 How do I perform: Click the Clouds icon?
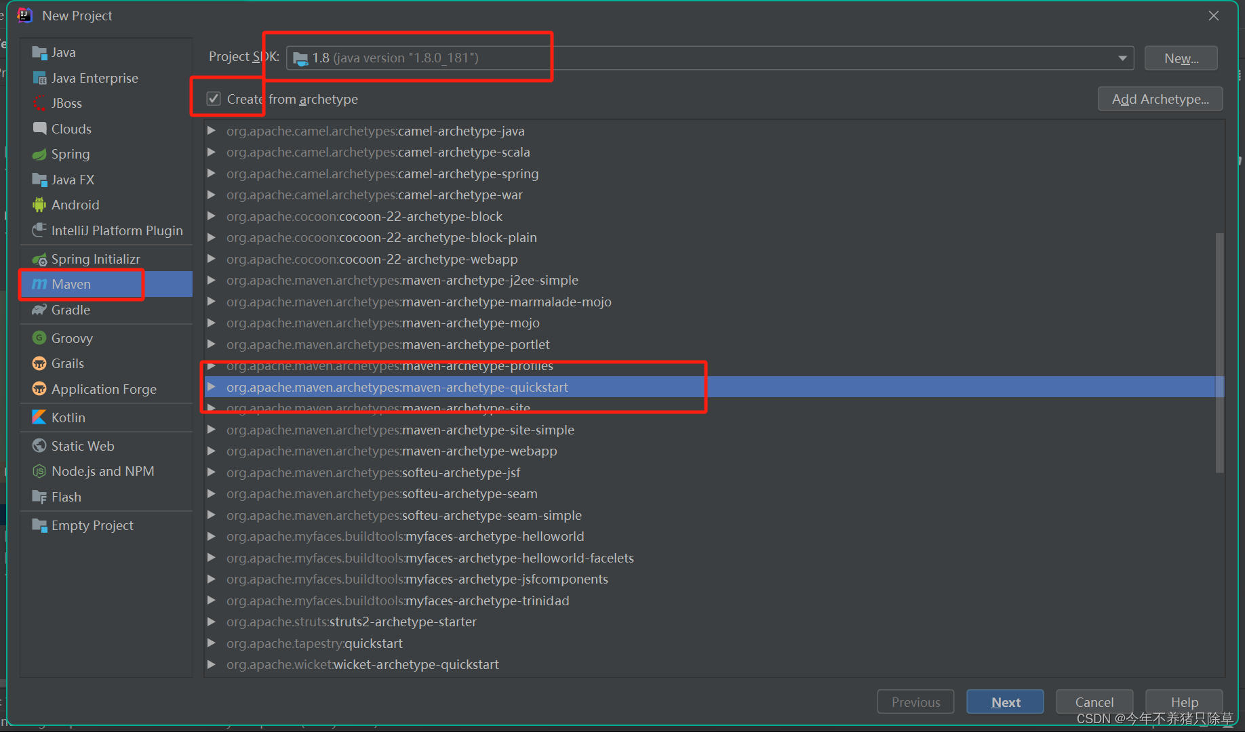(x=39, y=129)
